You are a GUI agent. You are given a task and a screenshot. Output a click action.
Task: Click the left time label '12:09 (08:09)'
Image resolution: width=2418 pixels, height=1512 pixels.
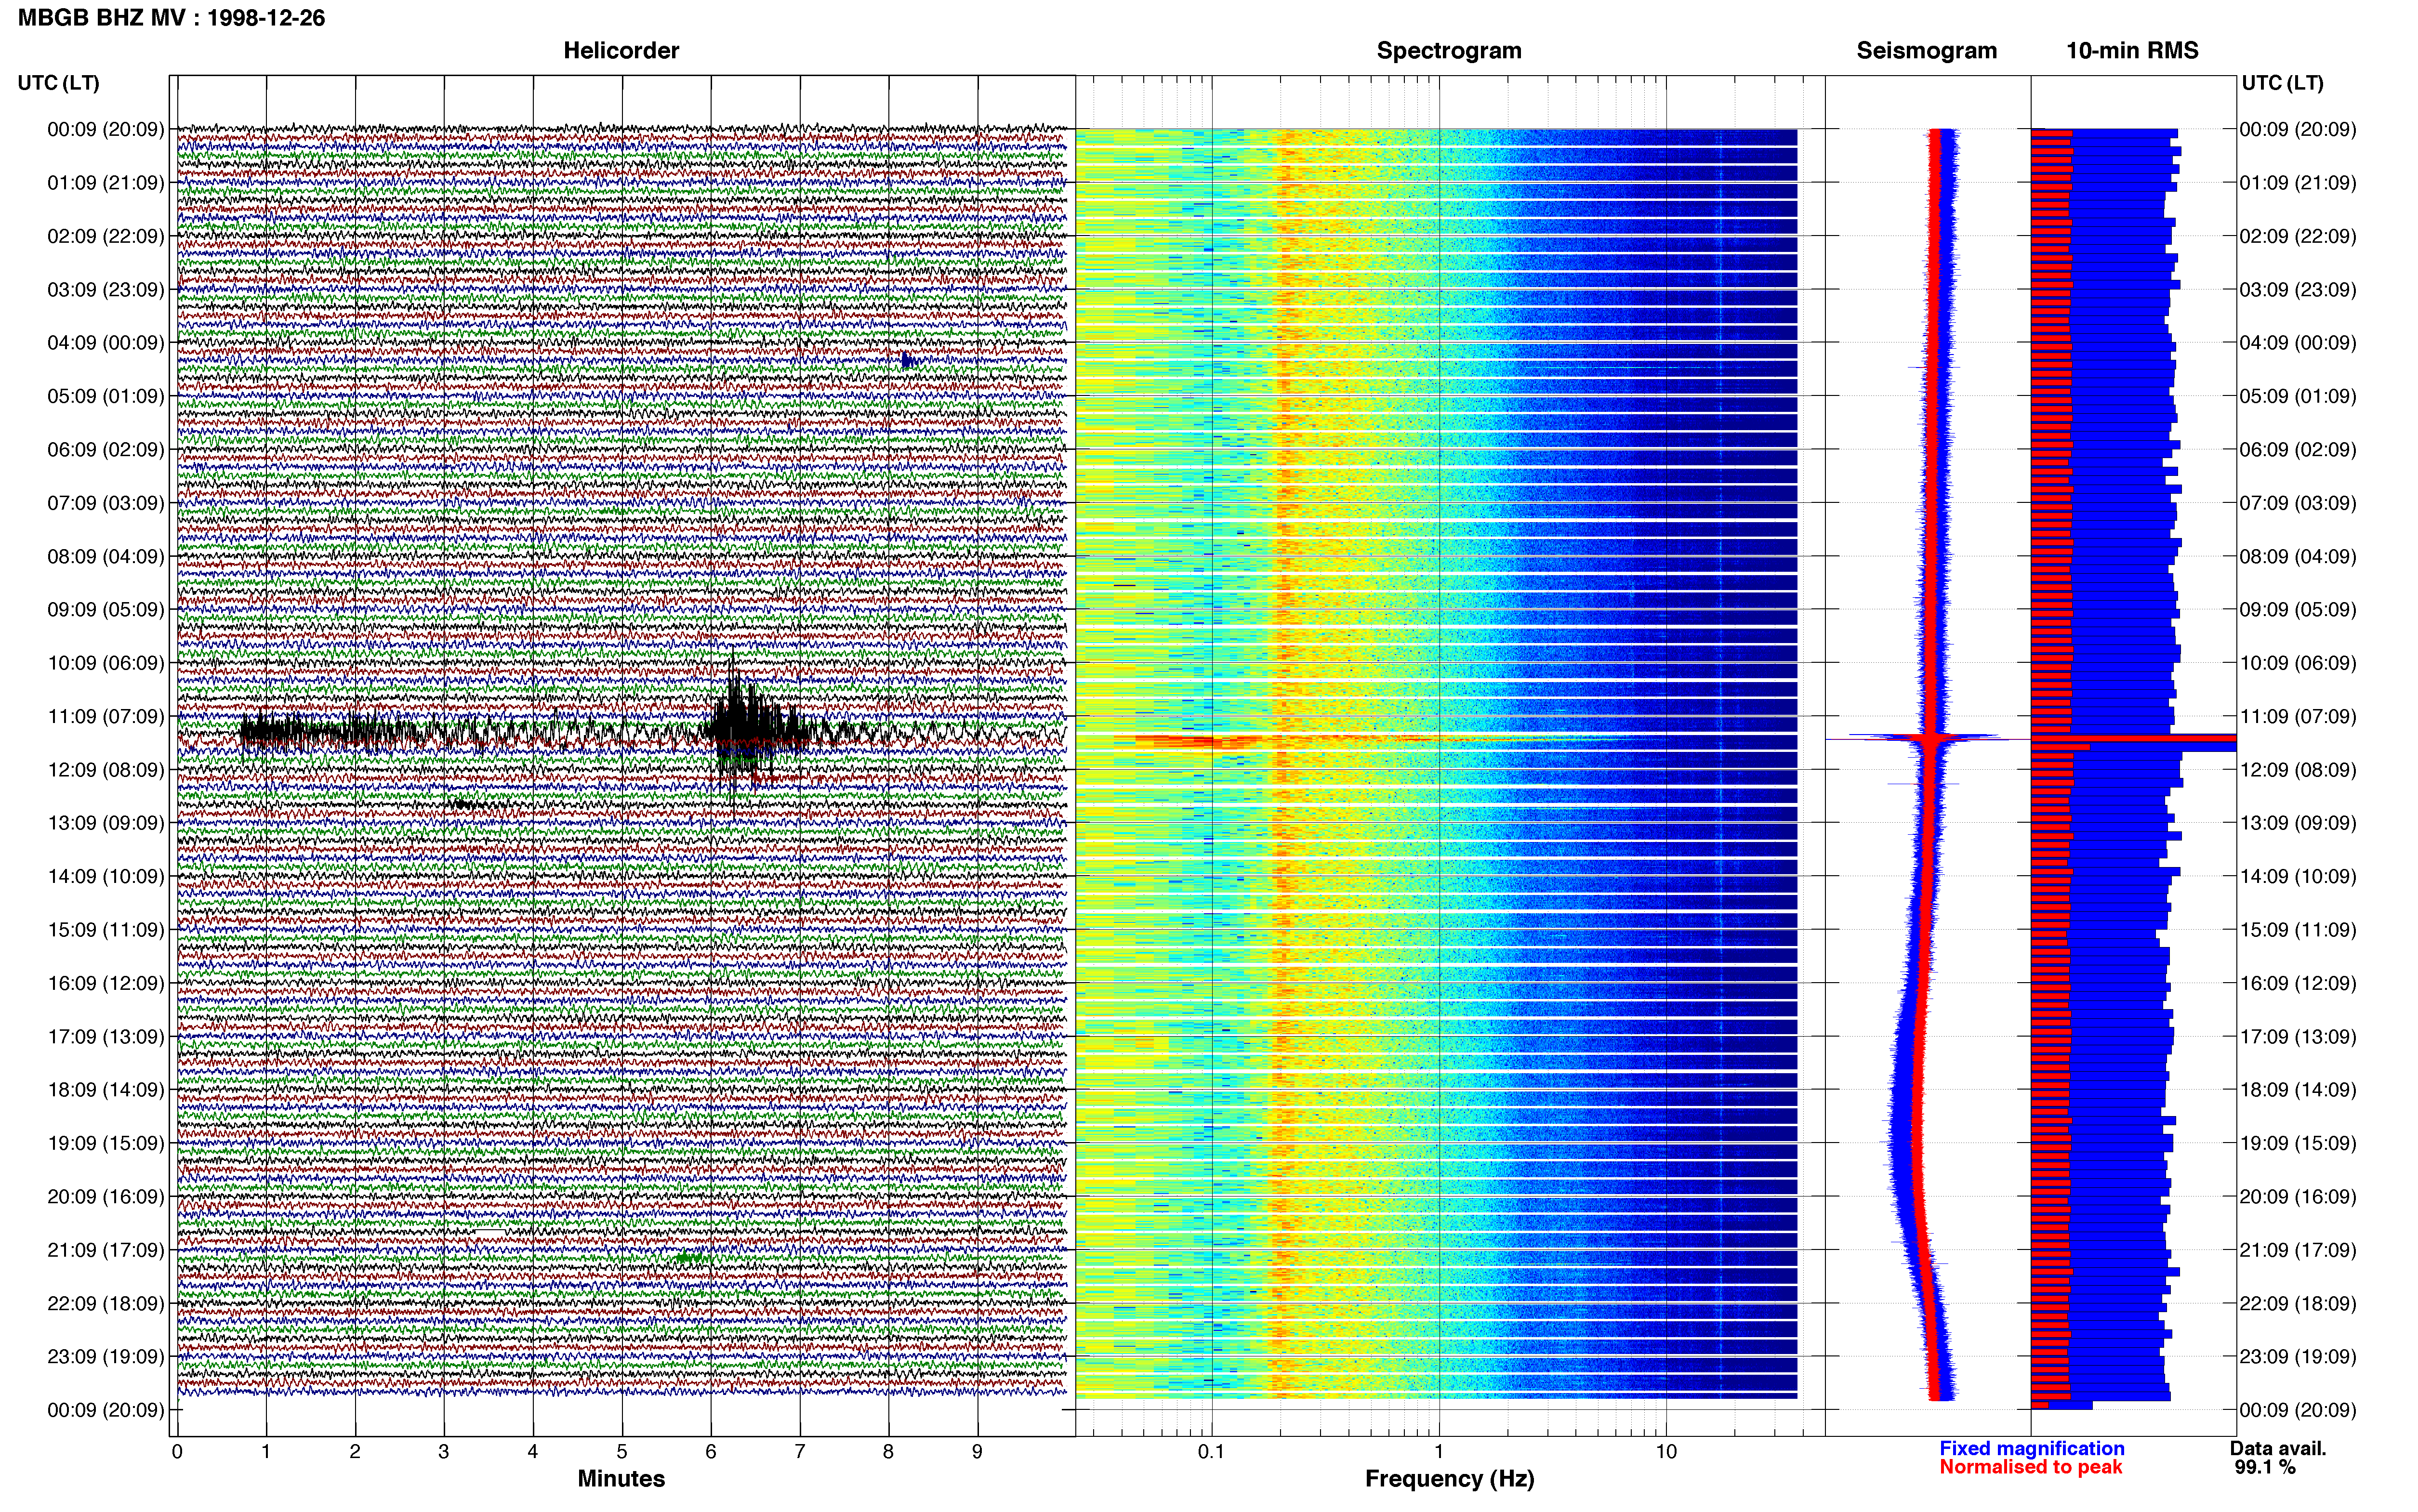pos(106,770)
